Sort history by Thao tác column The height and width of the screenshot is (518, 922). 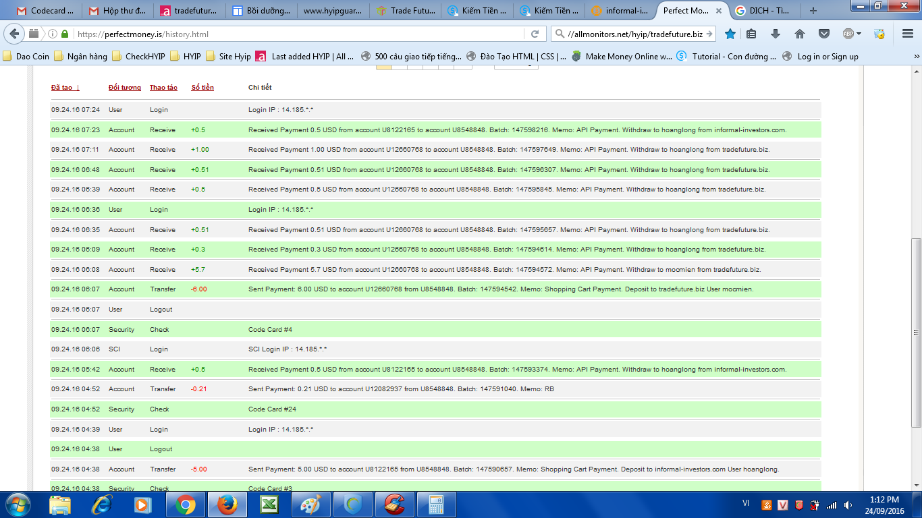163,88
